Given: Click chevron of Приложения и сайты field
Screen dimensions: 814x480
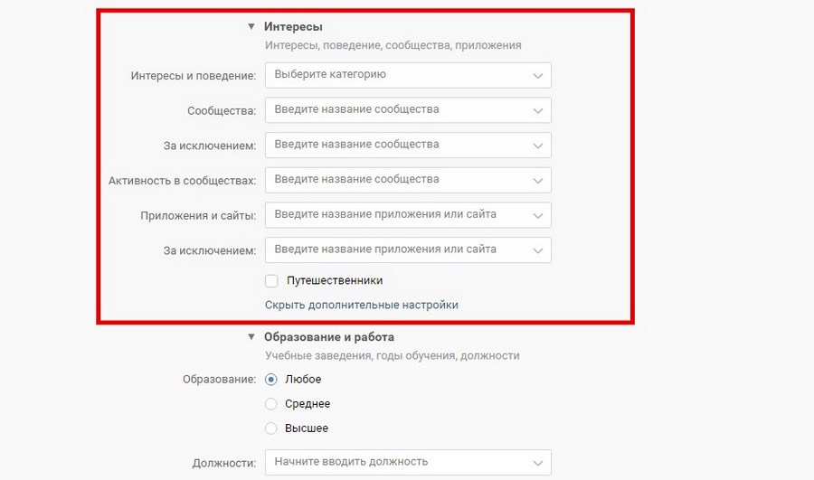Looking at the screenshot, I should click(538, 215).
